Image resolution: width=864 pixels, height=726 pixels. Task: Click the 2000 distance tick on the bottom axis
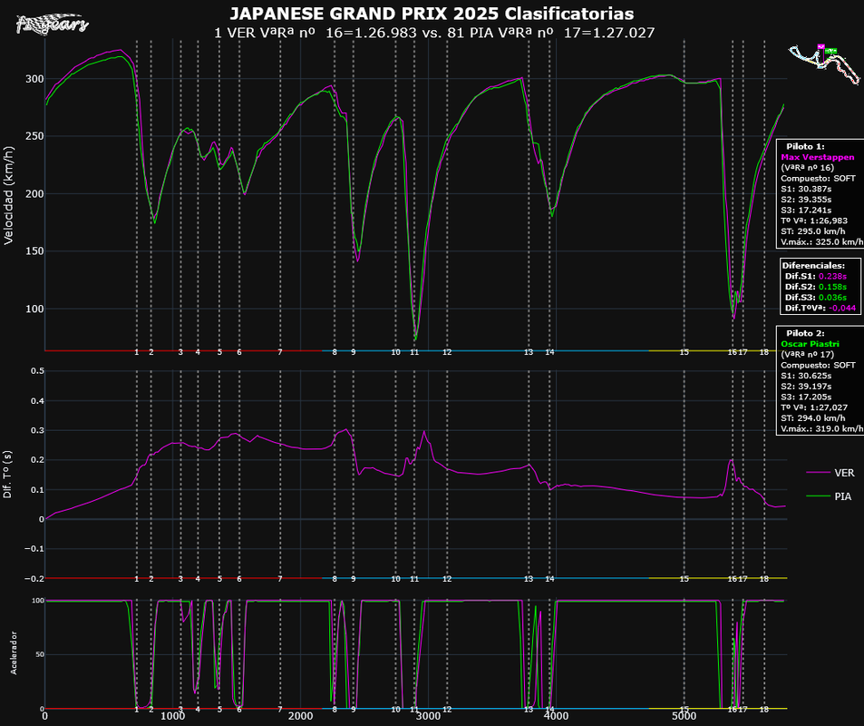coord(300,716)
